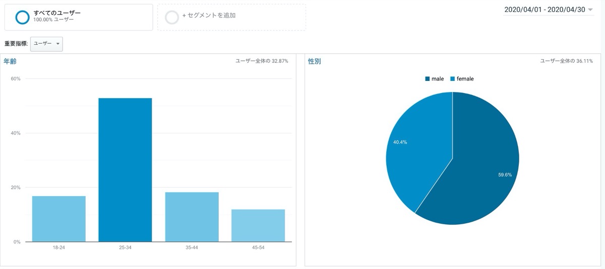605x269 pixels.
Task: Click the date range dropdown arrow
Action: point(590,10)
